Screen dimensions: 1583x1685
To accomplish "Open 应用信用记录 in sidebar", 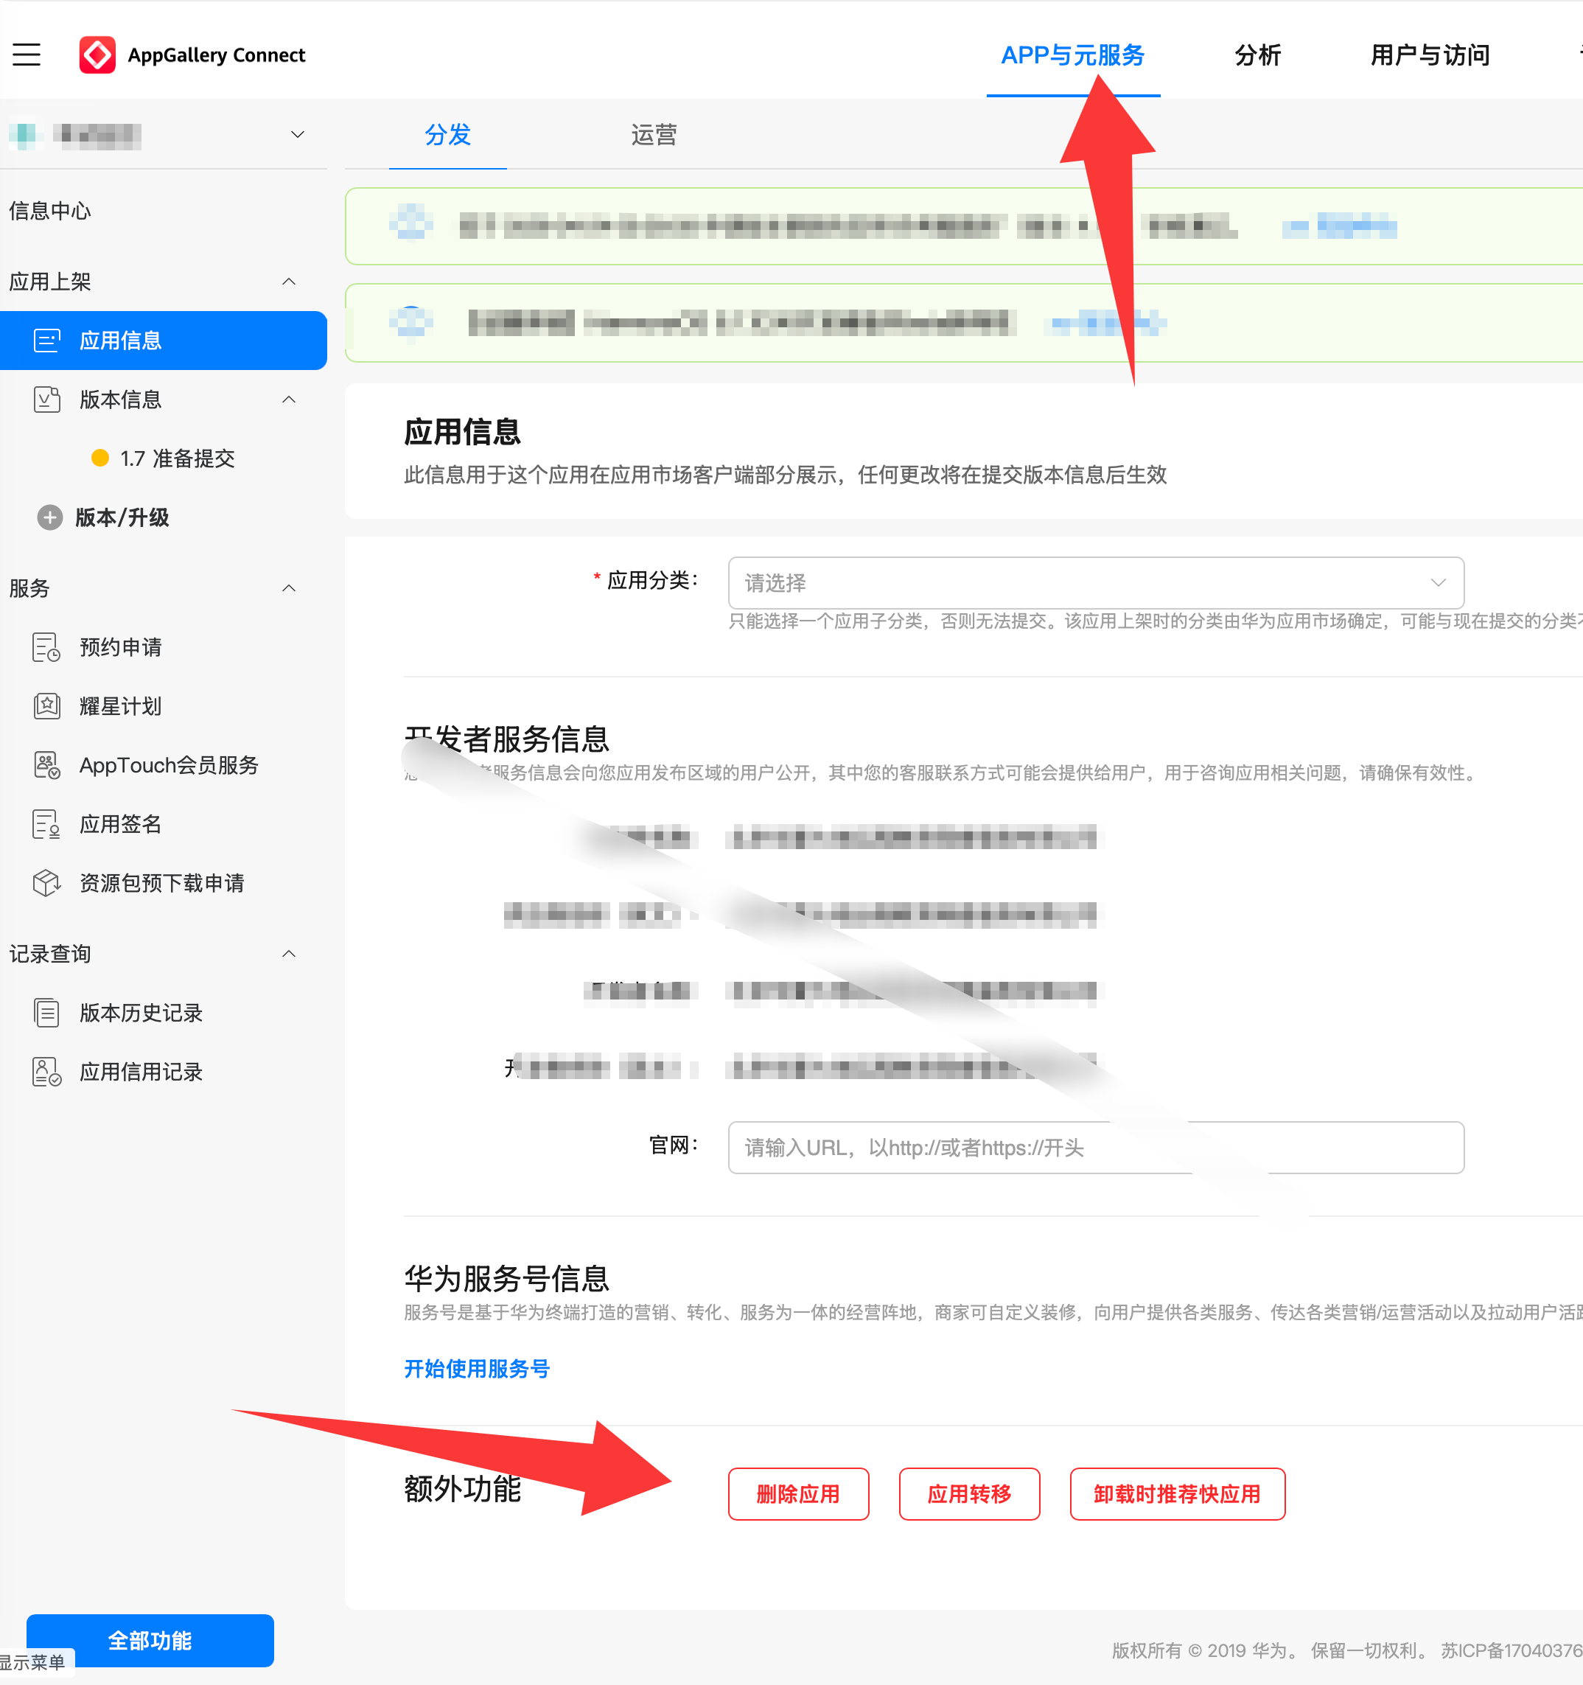I will click(x=141, y=1072).
